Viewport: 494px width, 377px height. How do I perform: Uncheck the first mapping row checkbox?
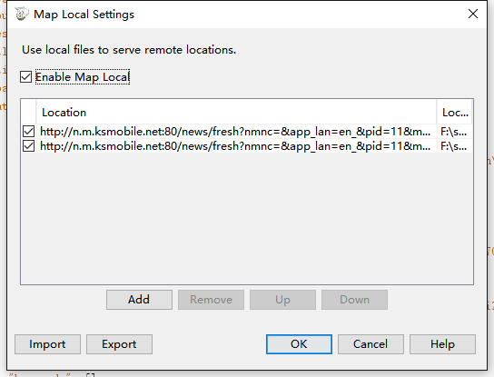pos(28,132)
